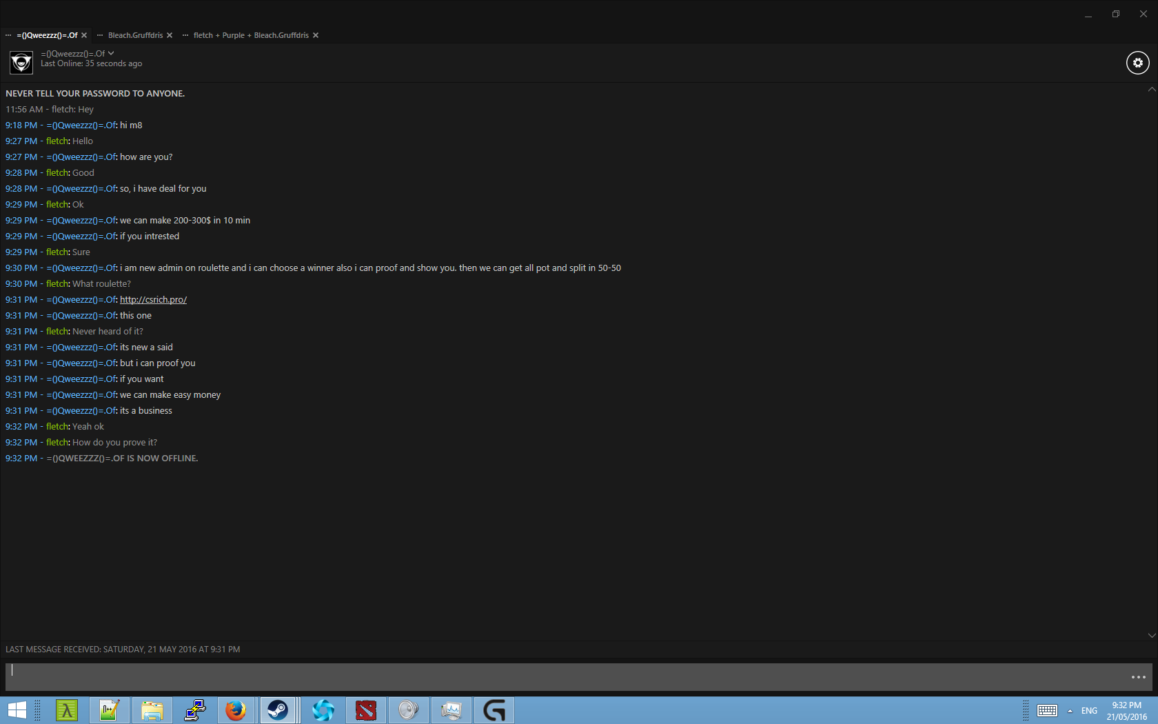Click the =()Qweezzz()=.Of profile avatar
The height and width of the screenshot is (724, 1158).
coord(21,63)
